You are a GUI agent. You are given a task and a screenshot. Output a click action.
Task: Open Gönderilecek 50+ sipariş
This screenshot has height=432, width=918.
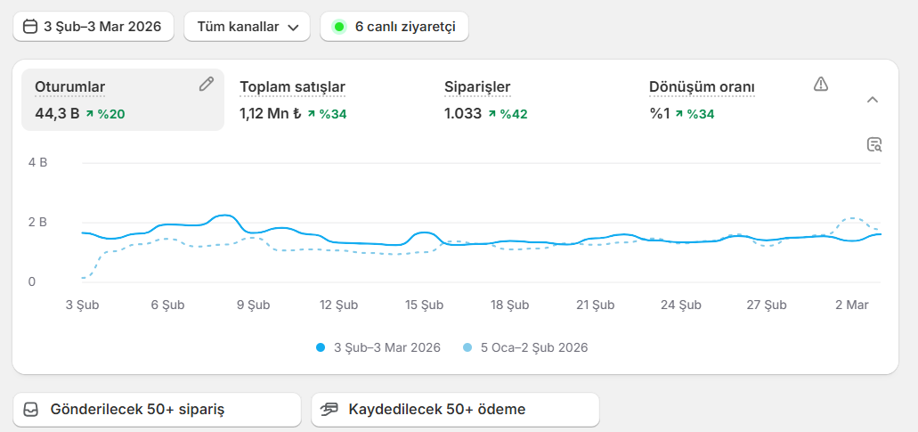click(157, 410)
